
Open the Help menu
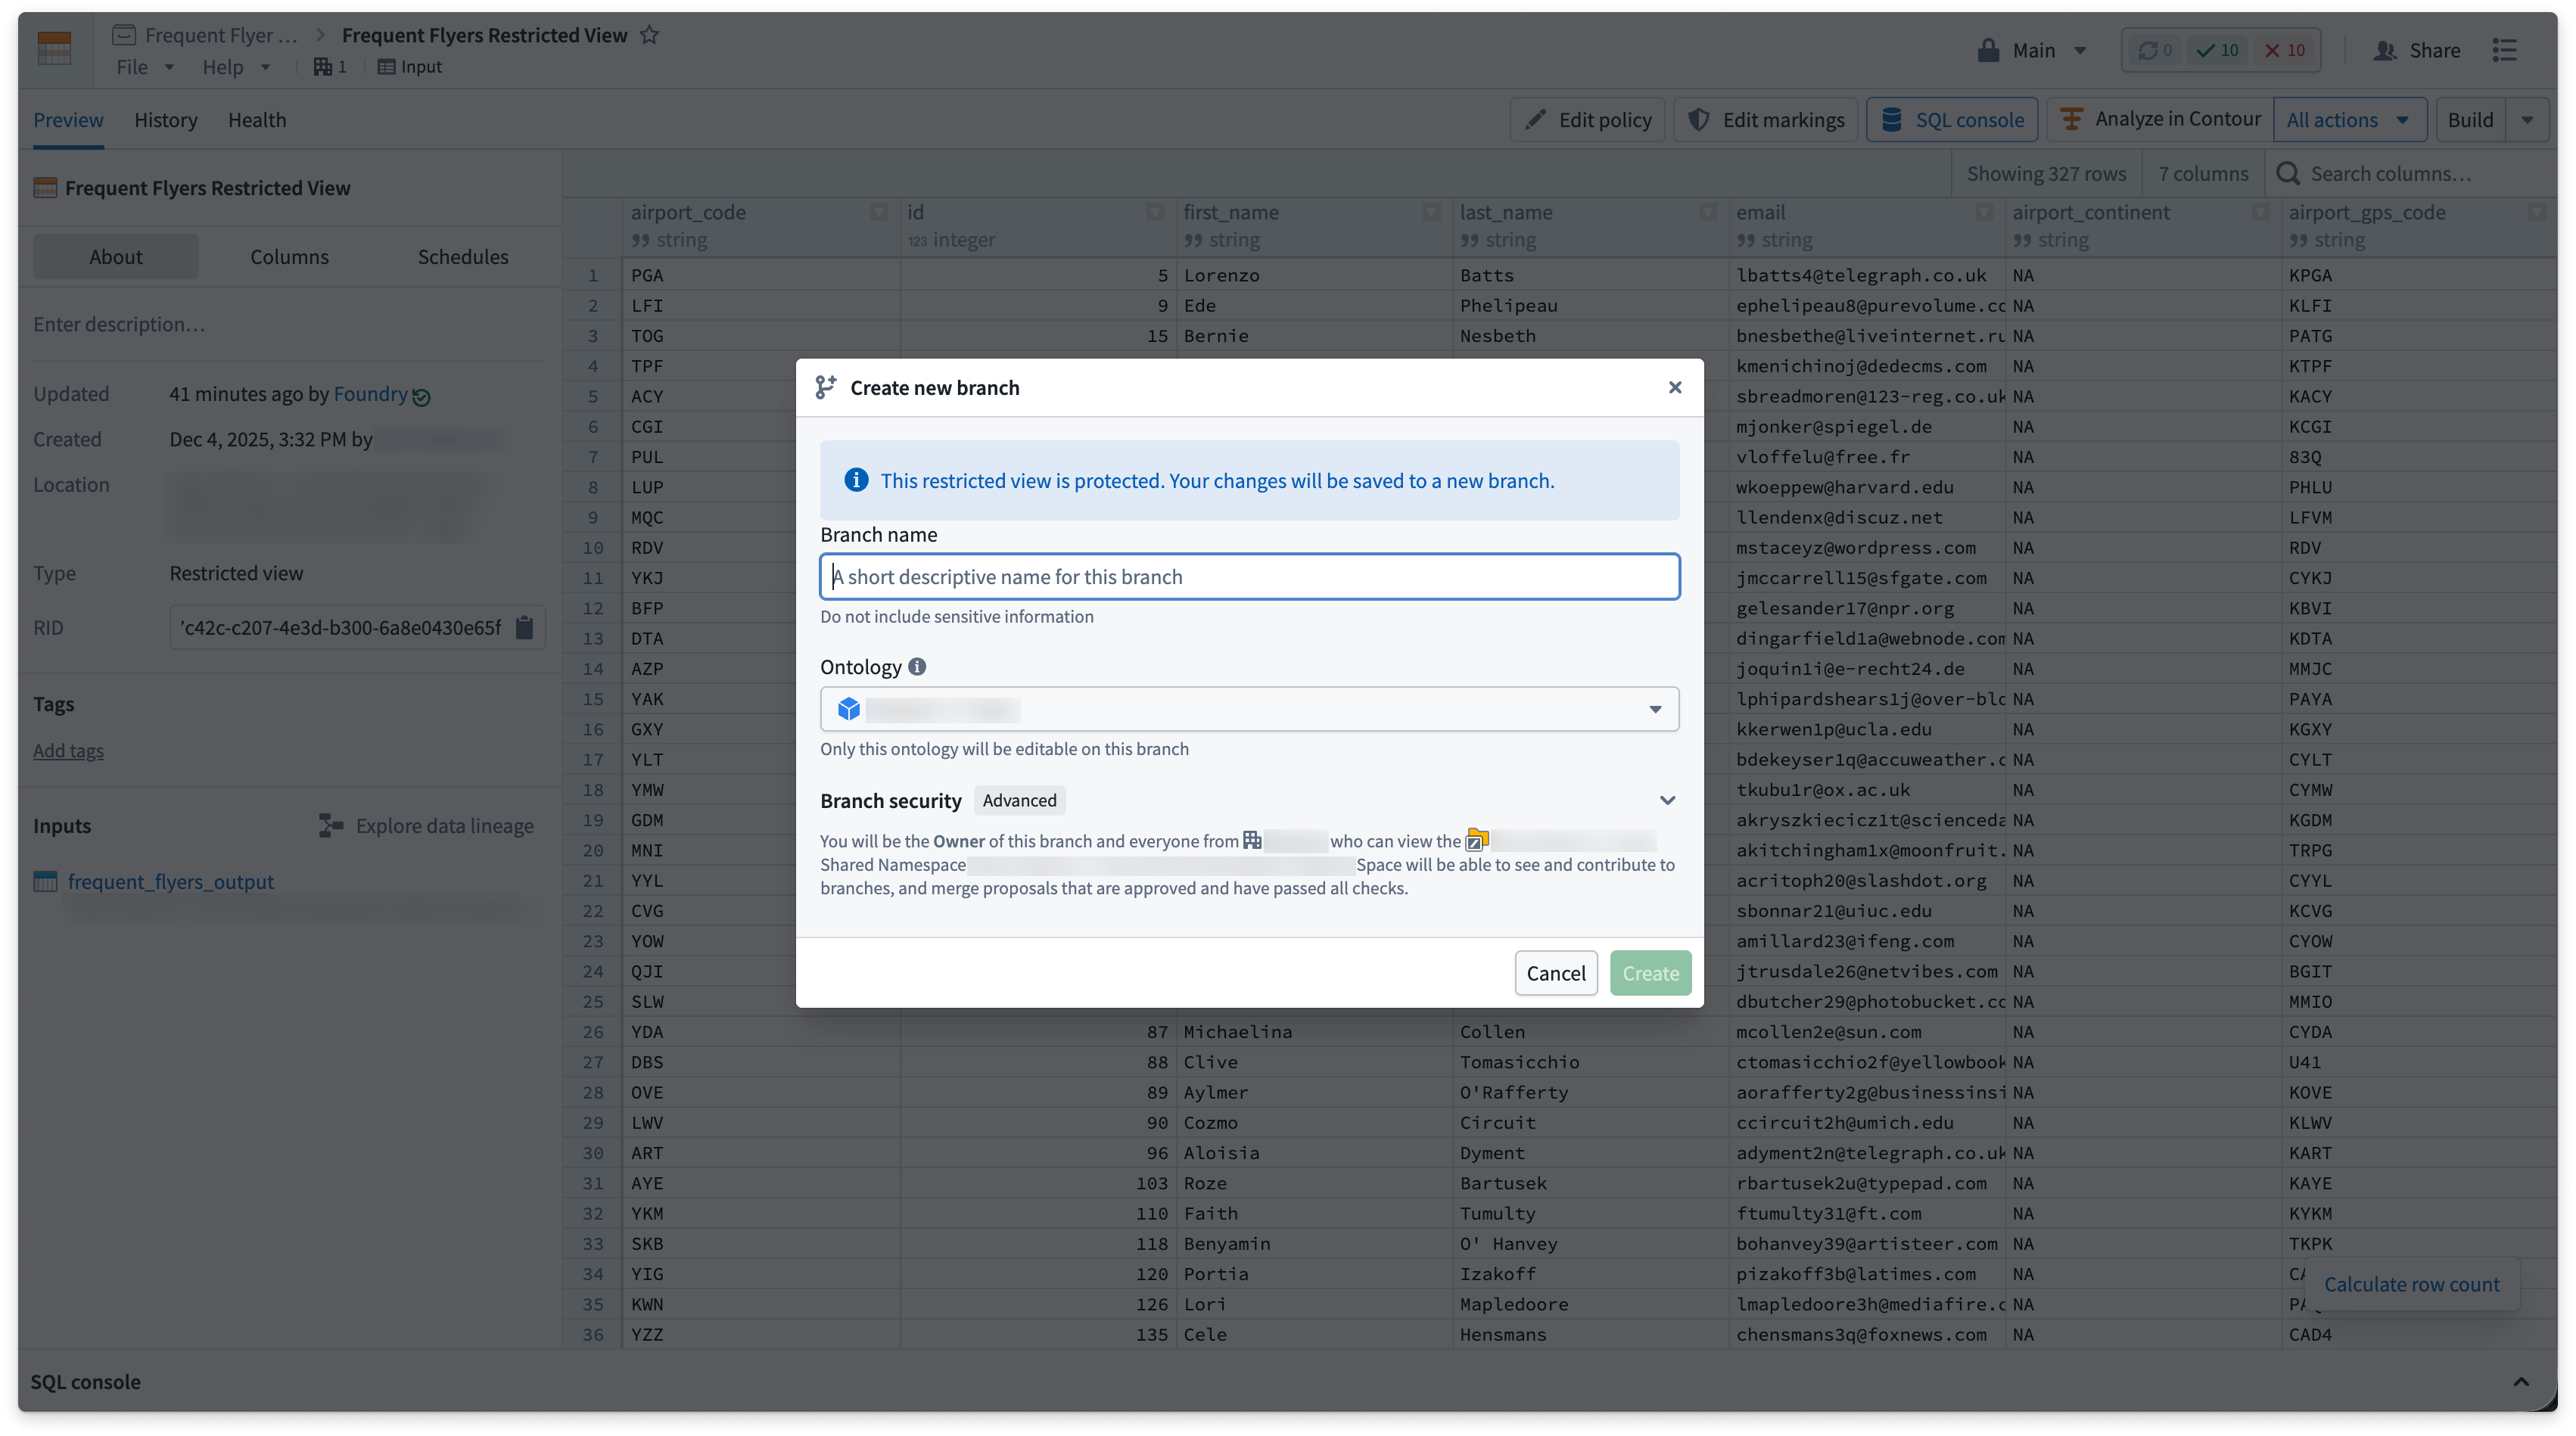[236, 67]
